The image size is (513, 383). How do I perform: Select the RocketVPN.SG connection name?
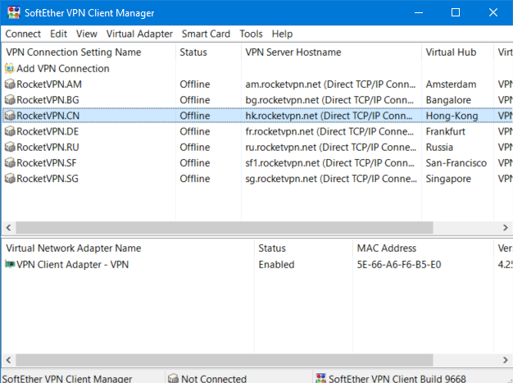(48, 179)
